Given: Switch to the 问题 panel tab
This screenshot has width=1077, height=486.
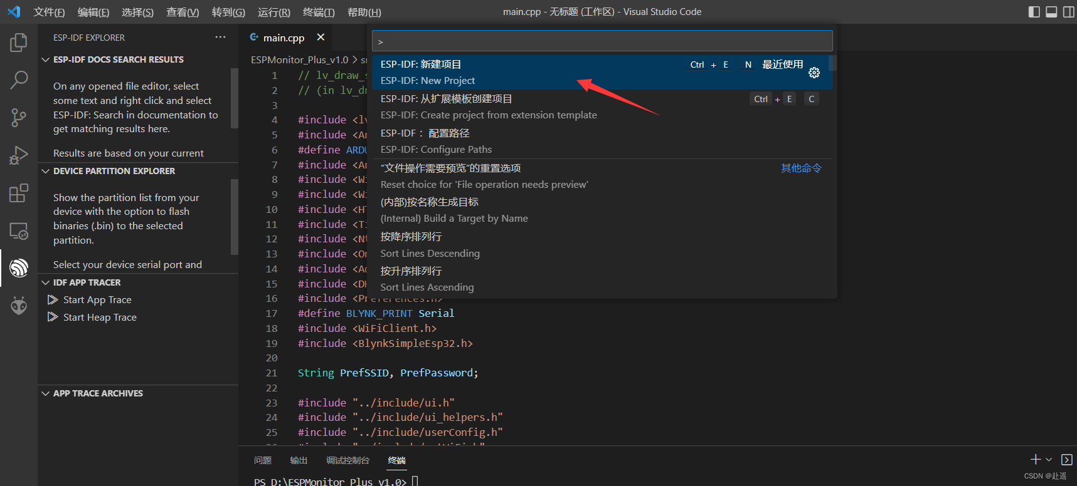Looking at the screenshot, I should tap(263, 460).
